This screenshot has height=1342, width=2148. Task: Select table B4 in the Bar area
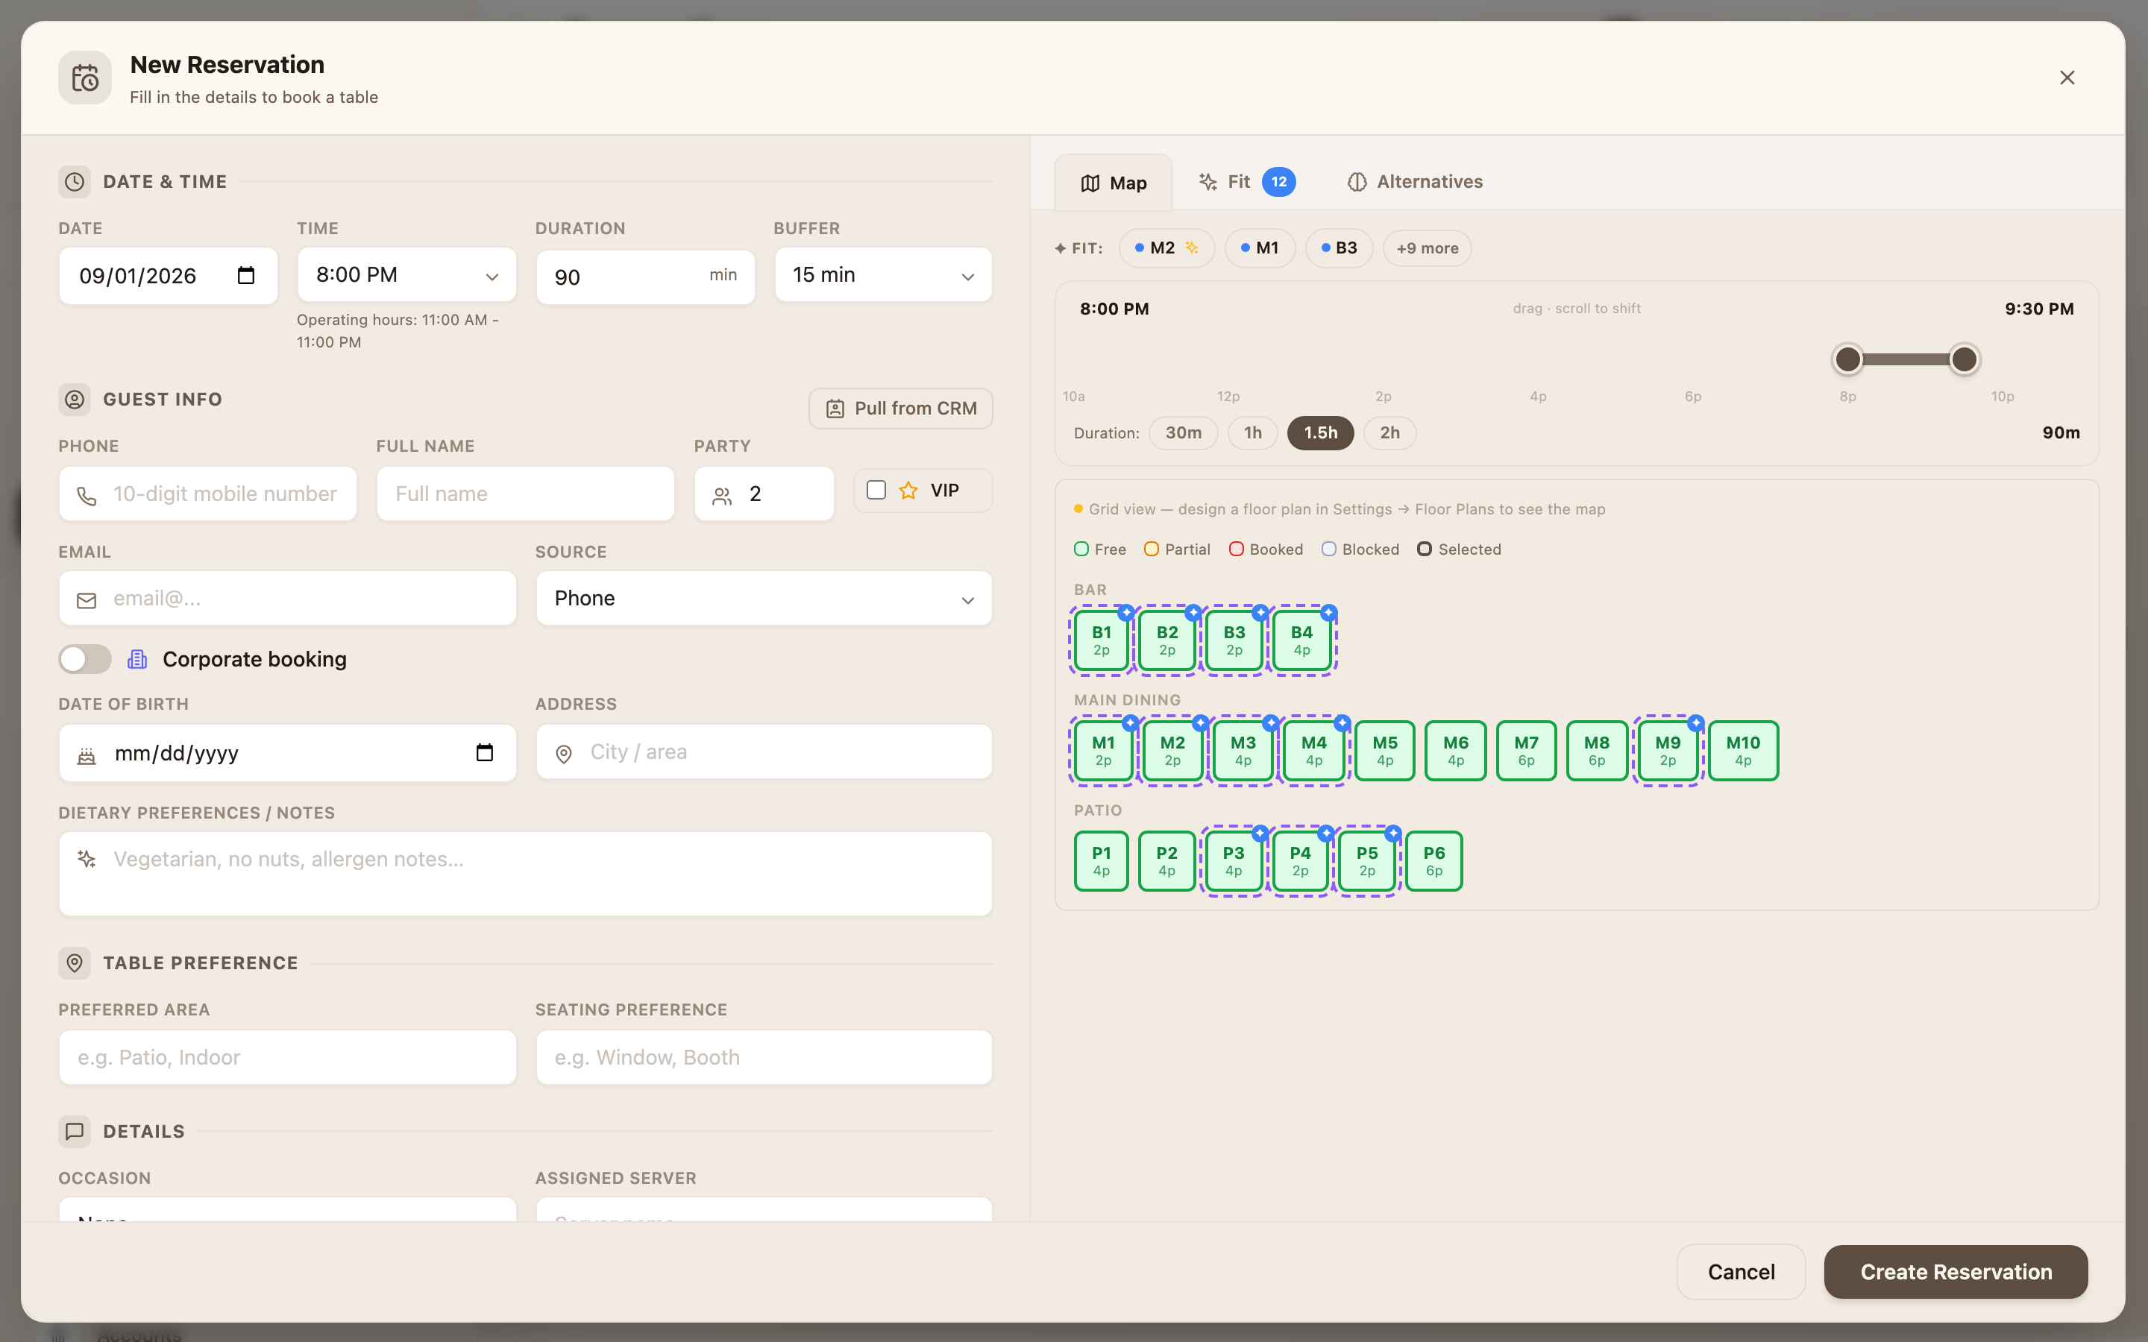tap(1301, 640)
